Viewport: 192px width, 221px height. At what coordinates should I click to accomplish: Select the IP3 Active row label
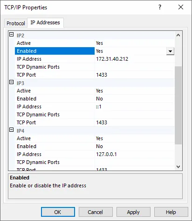(24, 91)
